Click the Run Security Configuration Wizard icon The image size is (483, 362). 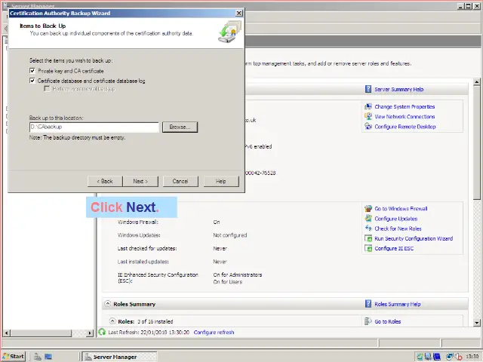point(368,238)
